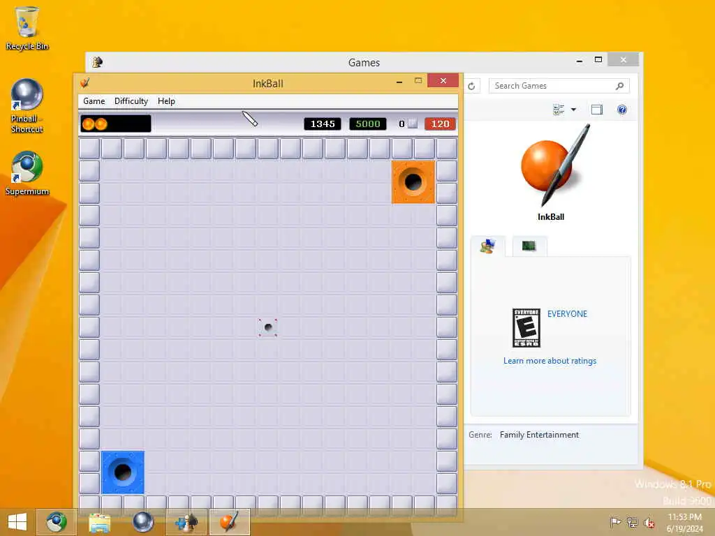Click the EVERYONE rating link
This screenshot has height=536, width=715.
pyautogui.click(x=567, y=314)
